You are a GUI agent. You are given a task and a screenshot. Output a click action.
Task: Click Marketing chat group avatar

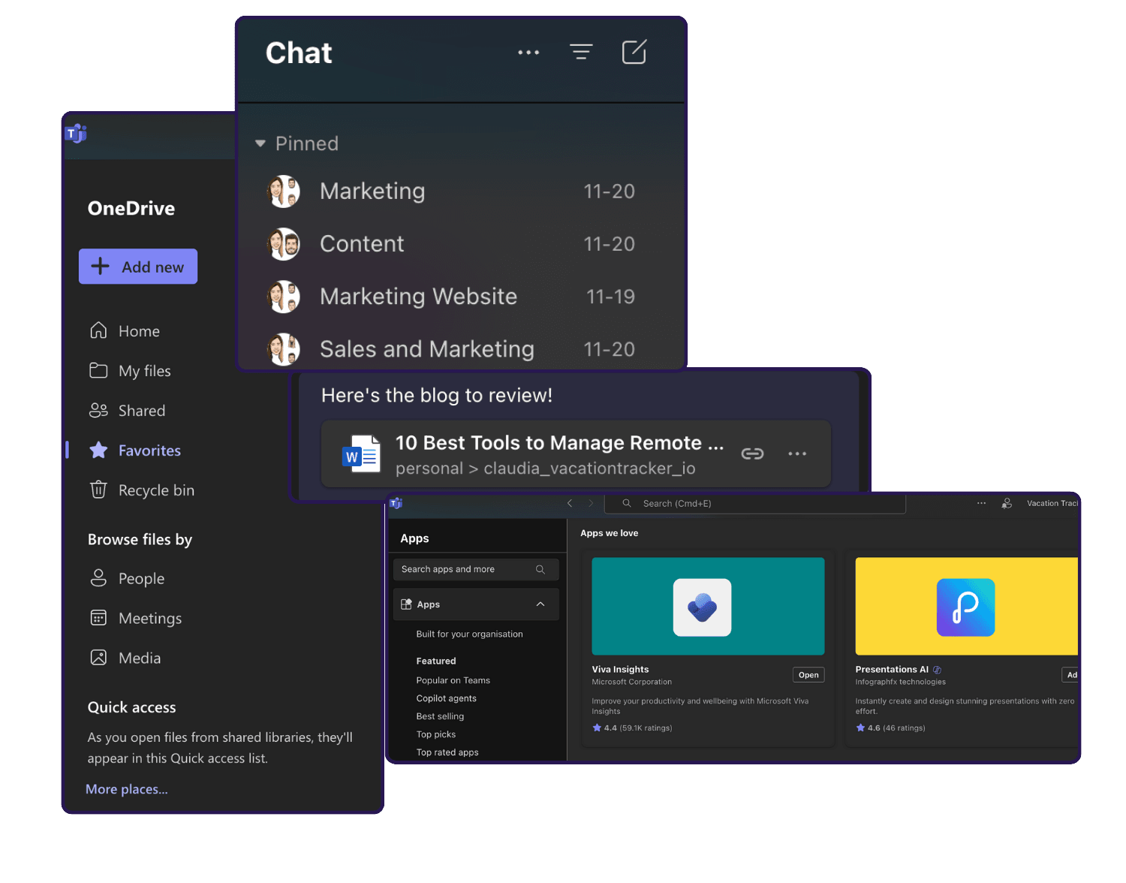click(x=284, y=191)
